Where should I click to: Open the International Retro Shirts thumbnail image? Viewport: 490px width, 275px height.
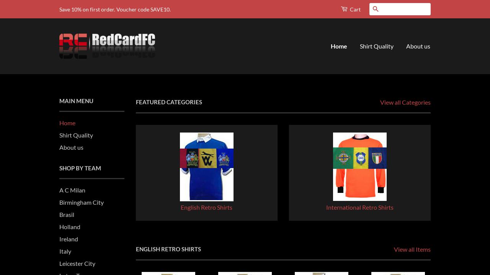pos(360,167)
